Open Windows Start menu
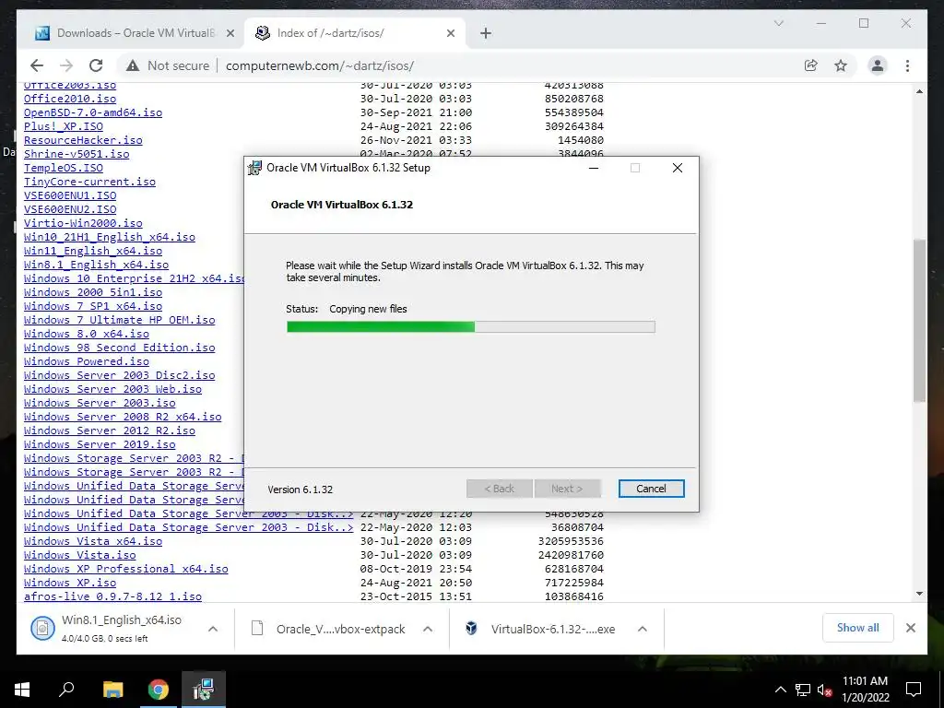Viewport: 944px width, 708px height. tap(22, 690)
